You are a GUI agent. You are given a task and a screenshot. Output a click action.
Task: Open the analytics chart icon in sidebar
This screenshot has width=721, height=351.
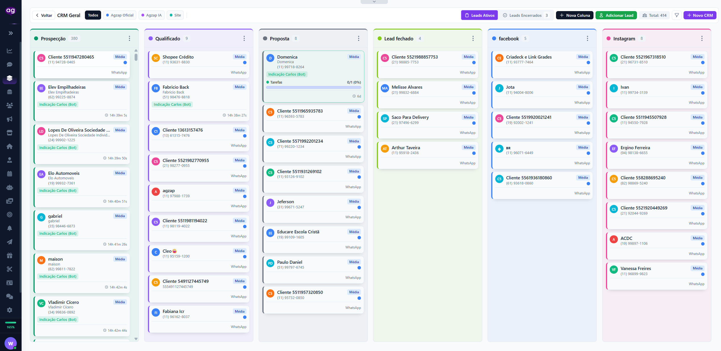(10, 51)
